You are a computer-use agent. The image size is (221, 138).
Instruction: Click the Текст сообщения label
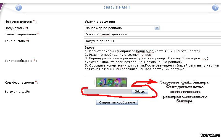click(20, 61)
